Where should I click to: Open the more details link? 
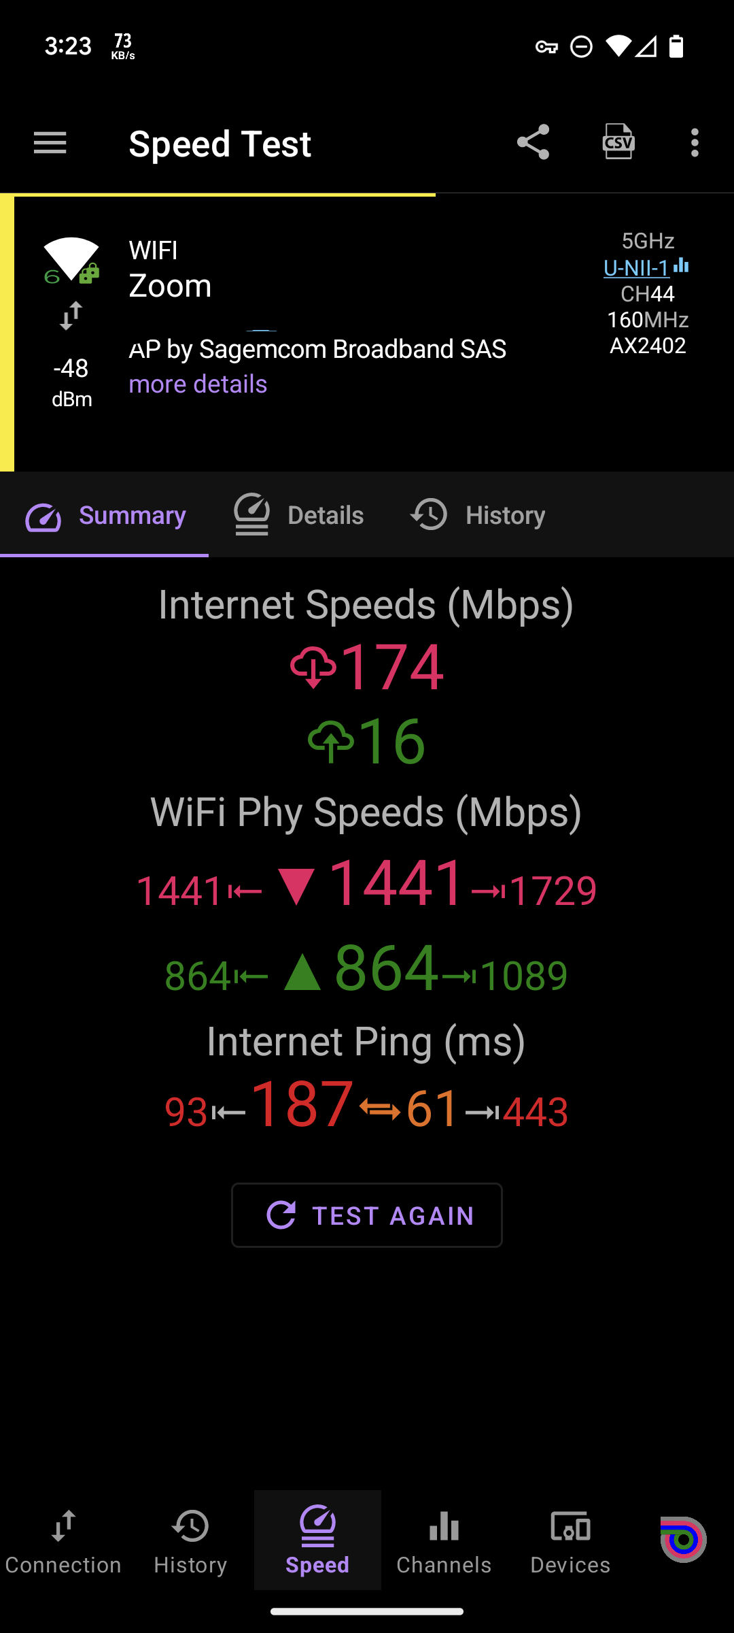click(198, 384)
